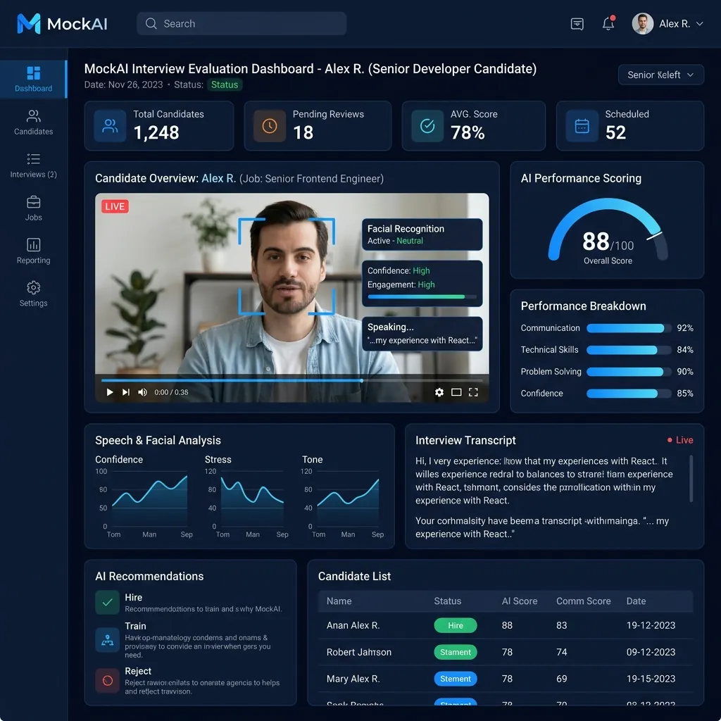Open Reporting in the sidebar
This screenshot has width=721, height=721.
pyautogui.click(x=34, y=251)
